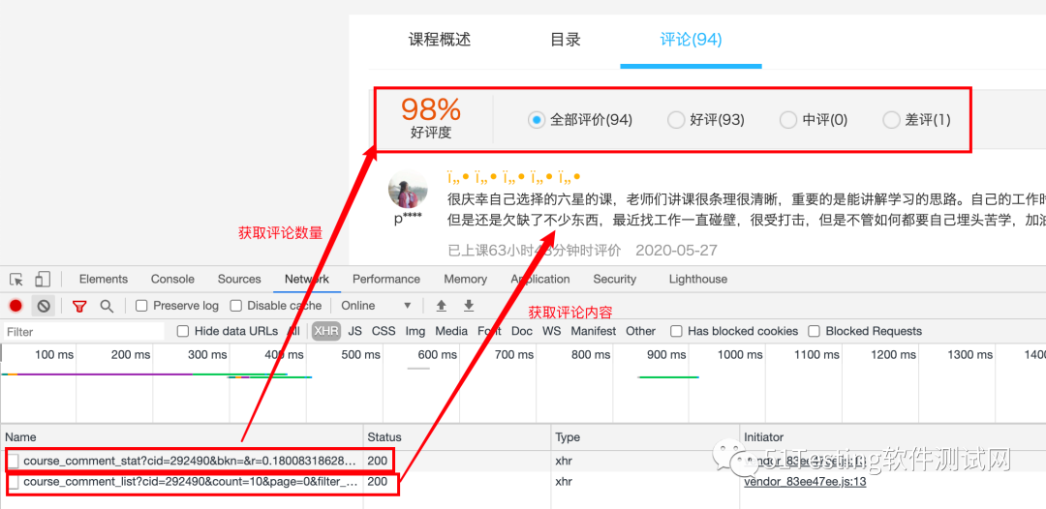This screenshot has width=1046, height=509.
Task: Select the 好评(93) radio button
Action: coord(676,120)
